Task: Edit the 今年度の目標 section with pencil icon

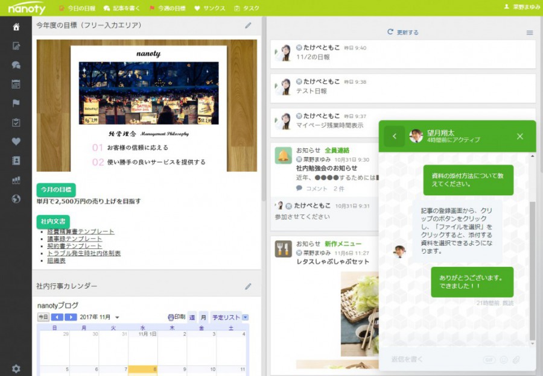Action: [x=248, y=25]
